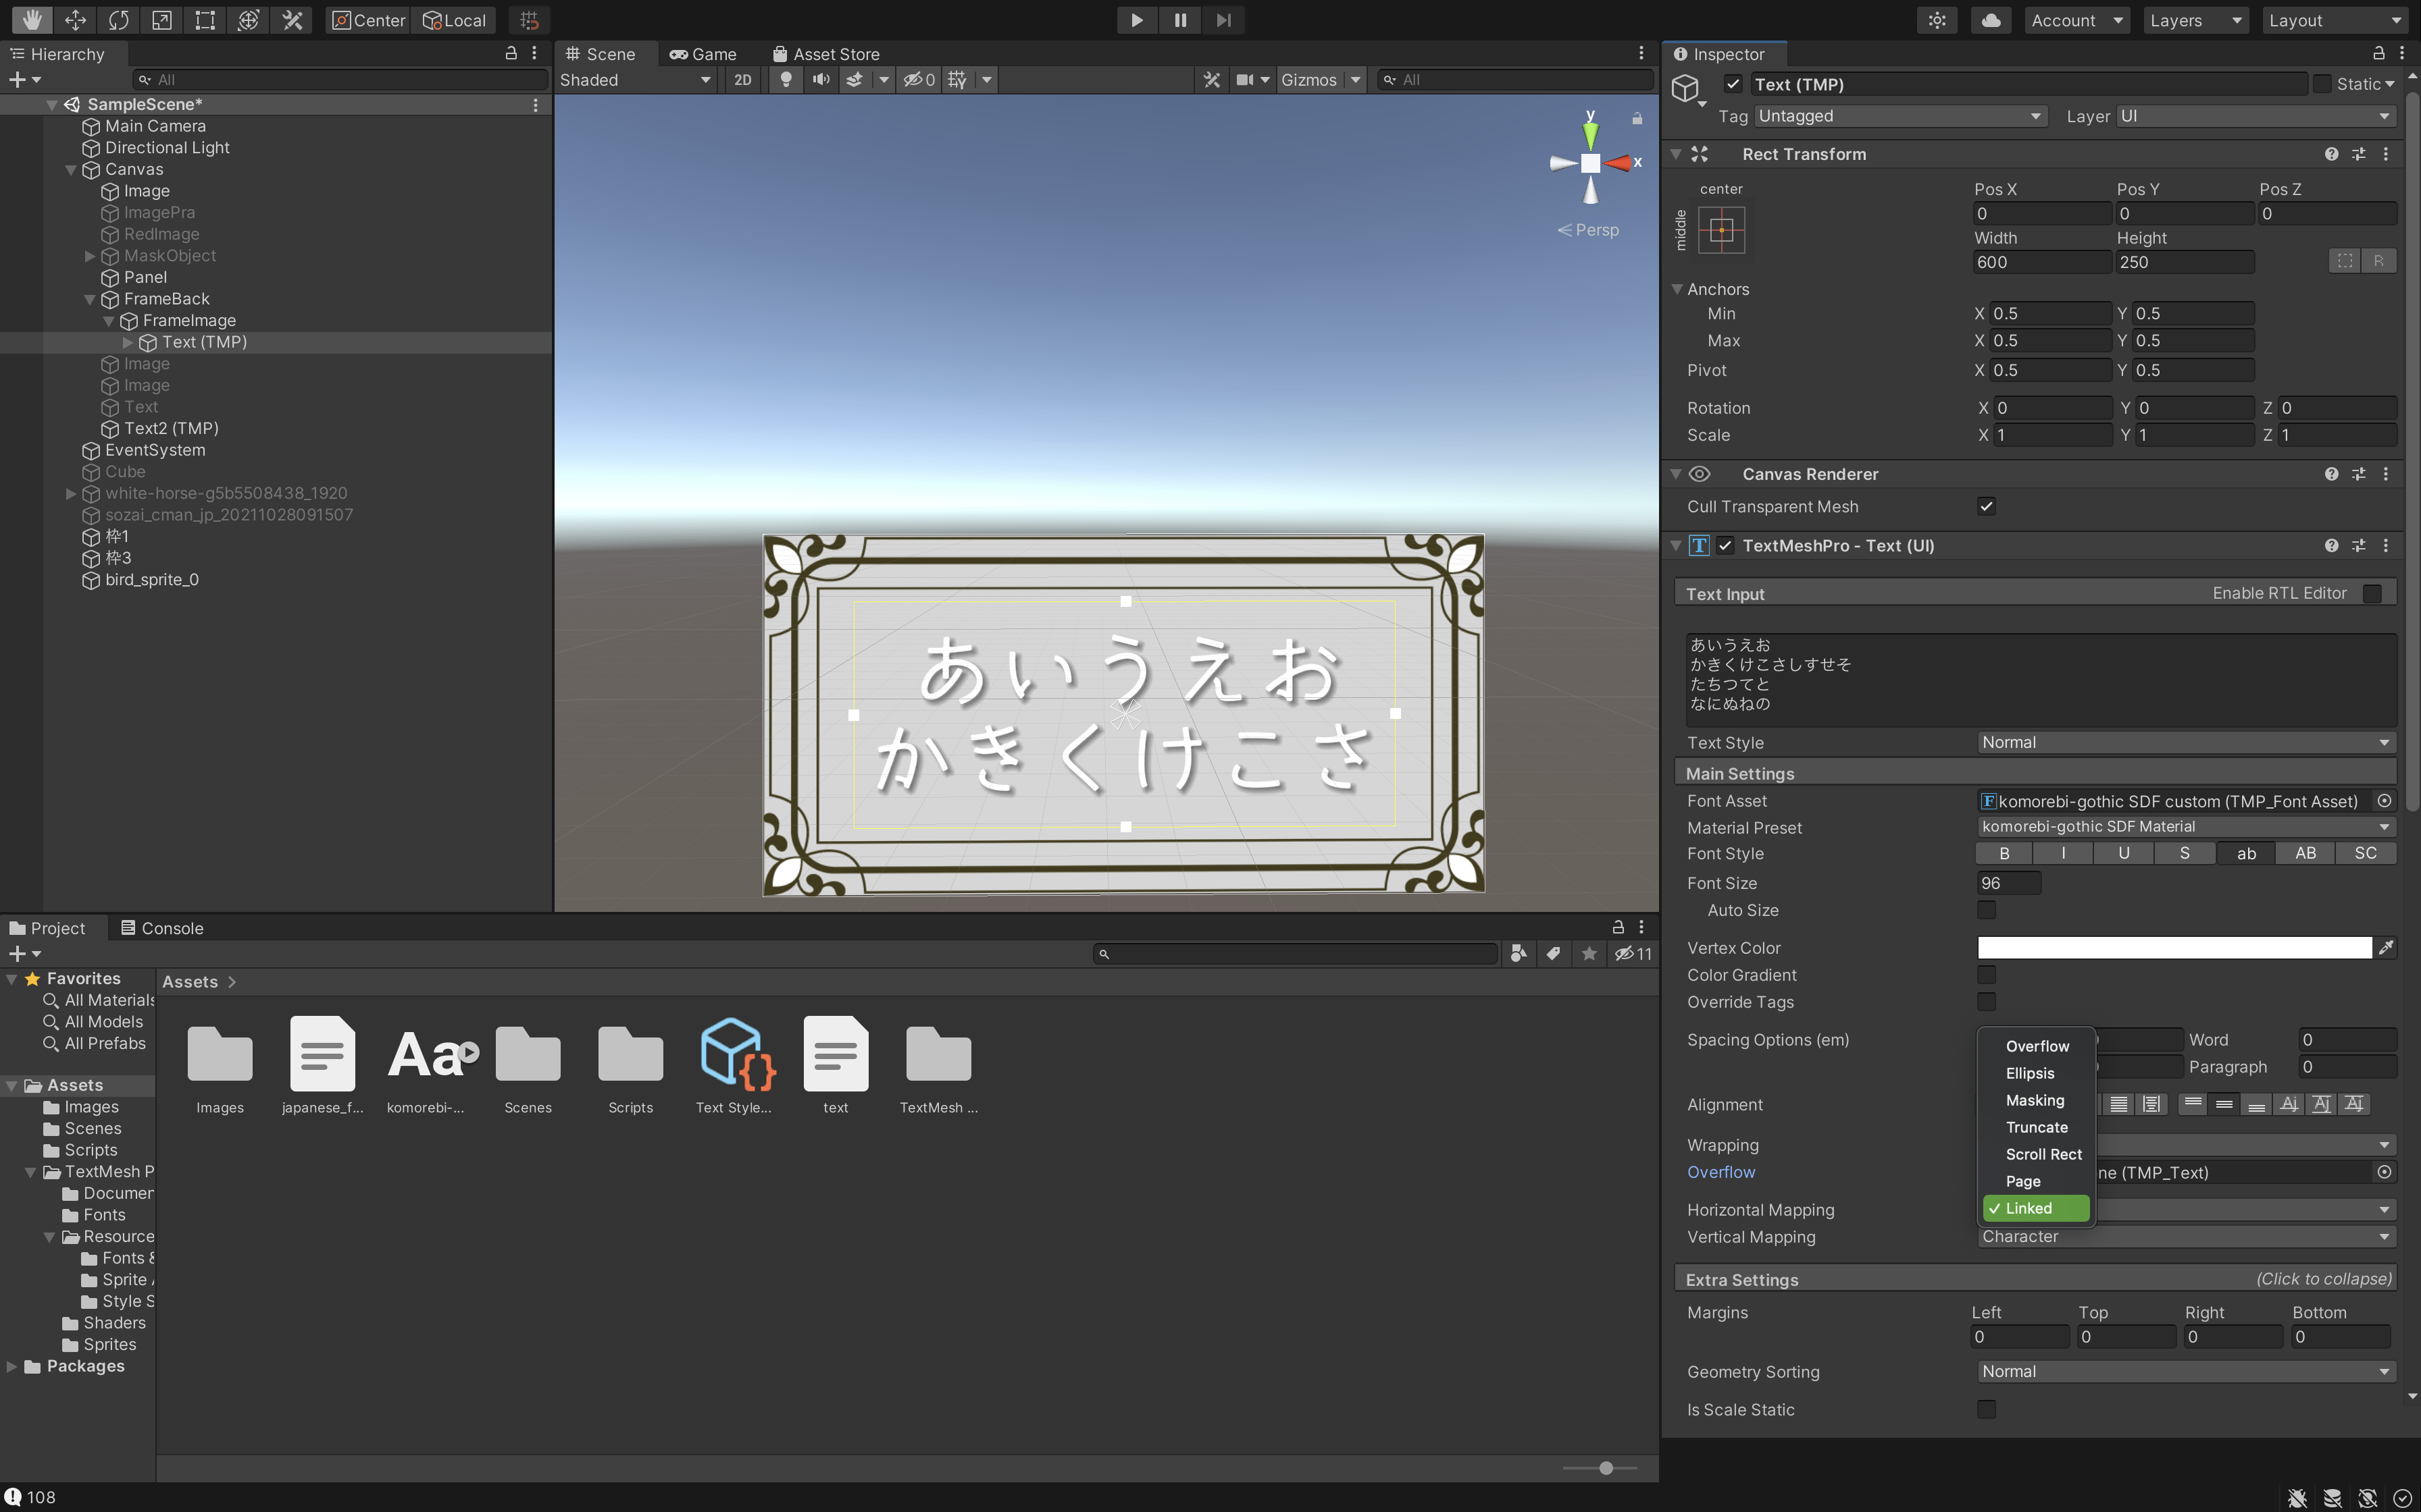Click the Vertex Color swatch
This screenshot has width=2421, height=1512.
2174,948
